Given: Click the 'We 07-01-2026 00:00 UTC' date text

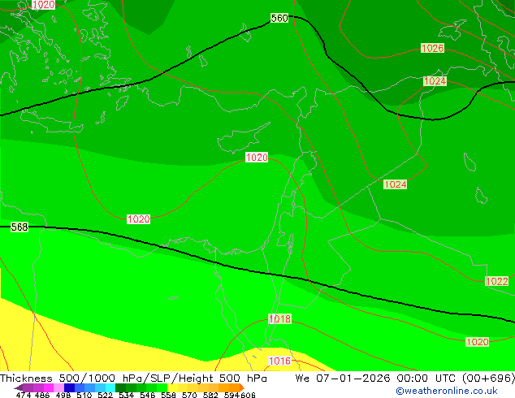Looking at the screenshot, I should point(377,379).
